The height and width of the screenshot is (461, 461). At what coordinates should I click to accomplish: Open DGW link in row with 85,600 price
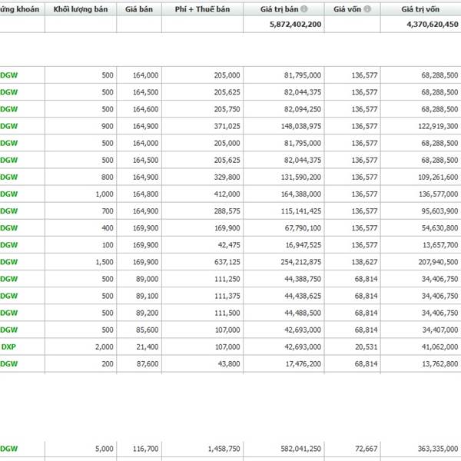[x=8, y=330]
